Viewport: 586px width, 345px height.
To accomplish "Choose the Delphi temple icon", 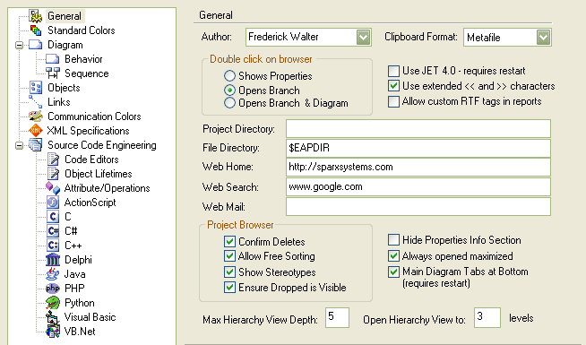I will coord(53,260).
